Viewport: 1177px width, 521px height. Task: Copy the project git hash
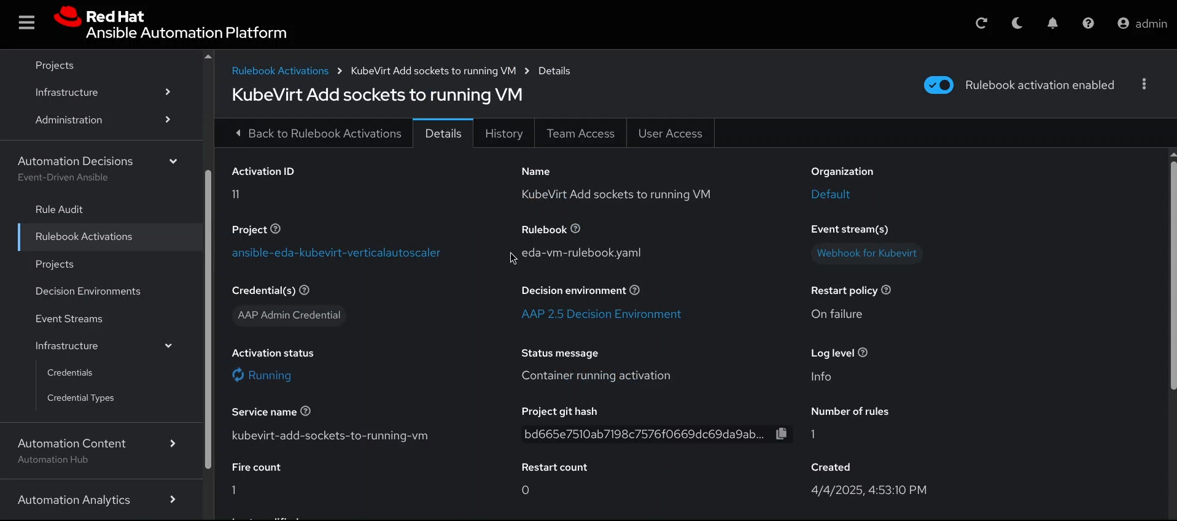pyautogui.click(x=781, y=434)
